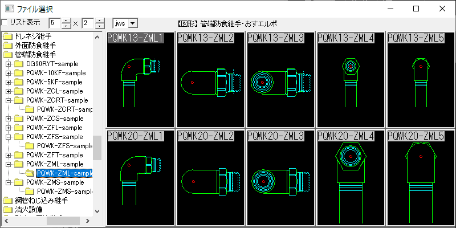Select the 外面防食継手 folder icon

(x=7, y=46)
